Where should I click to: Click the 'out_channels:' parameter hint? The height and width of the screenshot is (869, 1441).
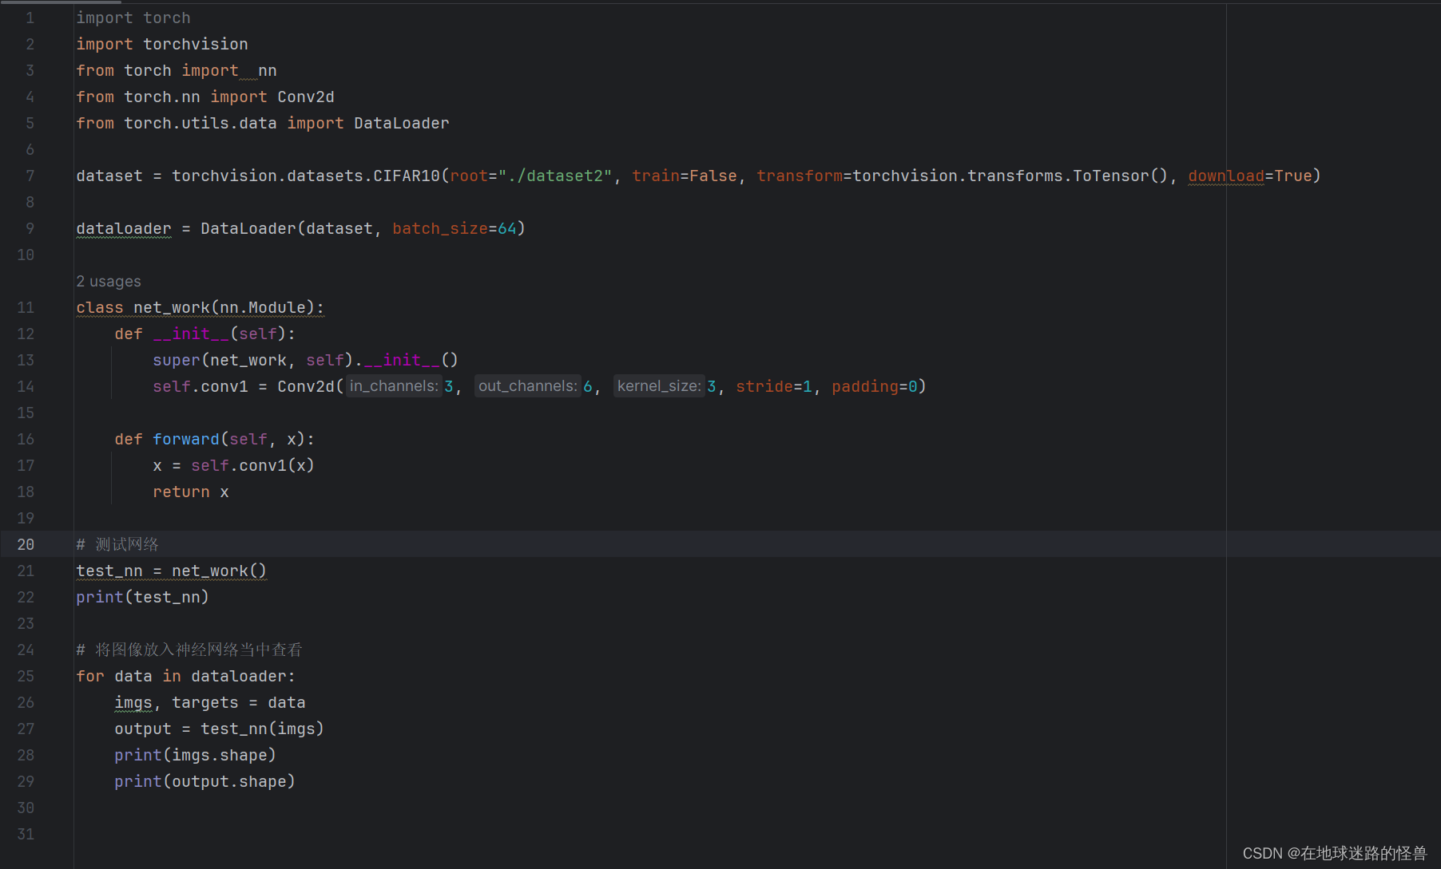tap(528, 386)
